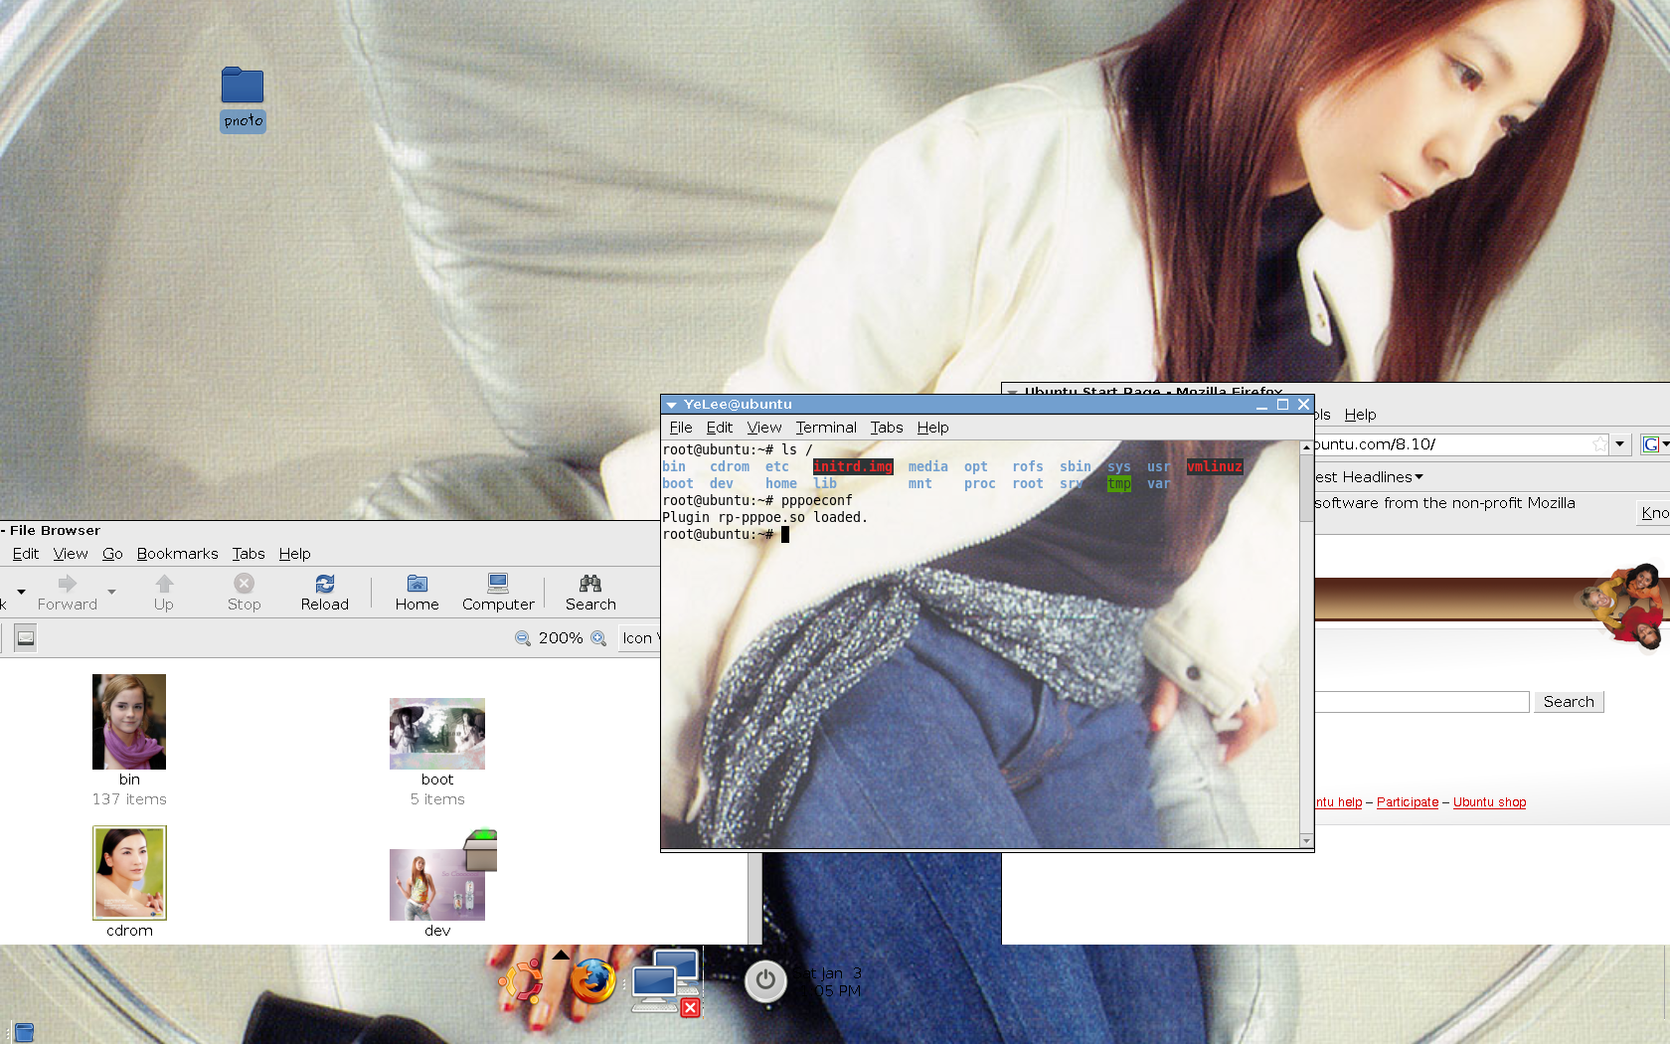Click the Firefox window menu triangle
Screen dimensions: 1670x1044
[x=1013, y=392]
